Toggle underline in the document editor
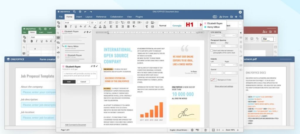This screenshot has height=134, width=300. click(76, 27)
